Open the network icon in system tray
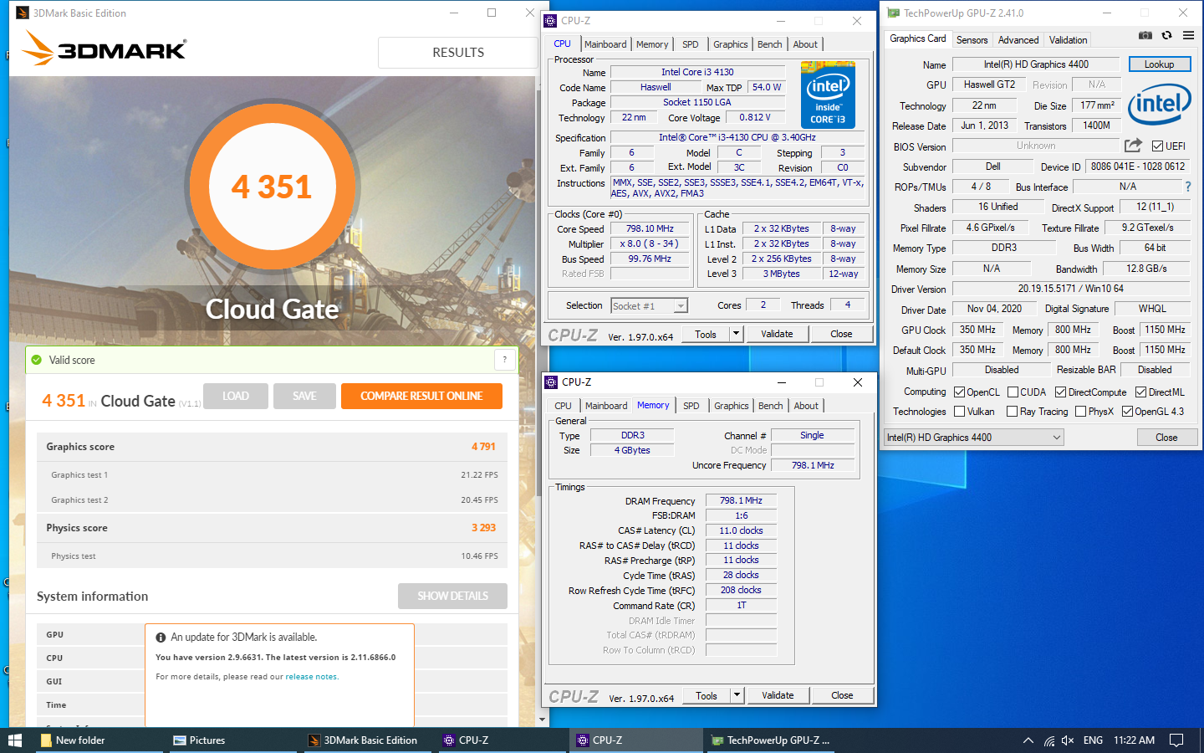 click(x=1048, y=740)
